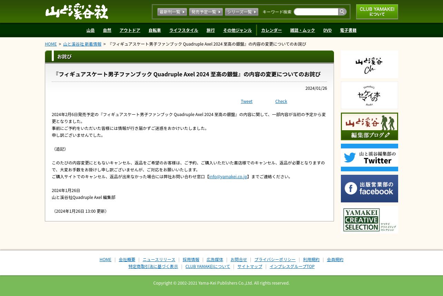Open the 編集部ブログ banner
The height and width of the screenshot is (296, 443).
pos(370,126)
